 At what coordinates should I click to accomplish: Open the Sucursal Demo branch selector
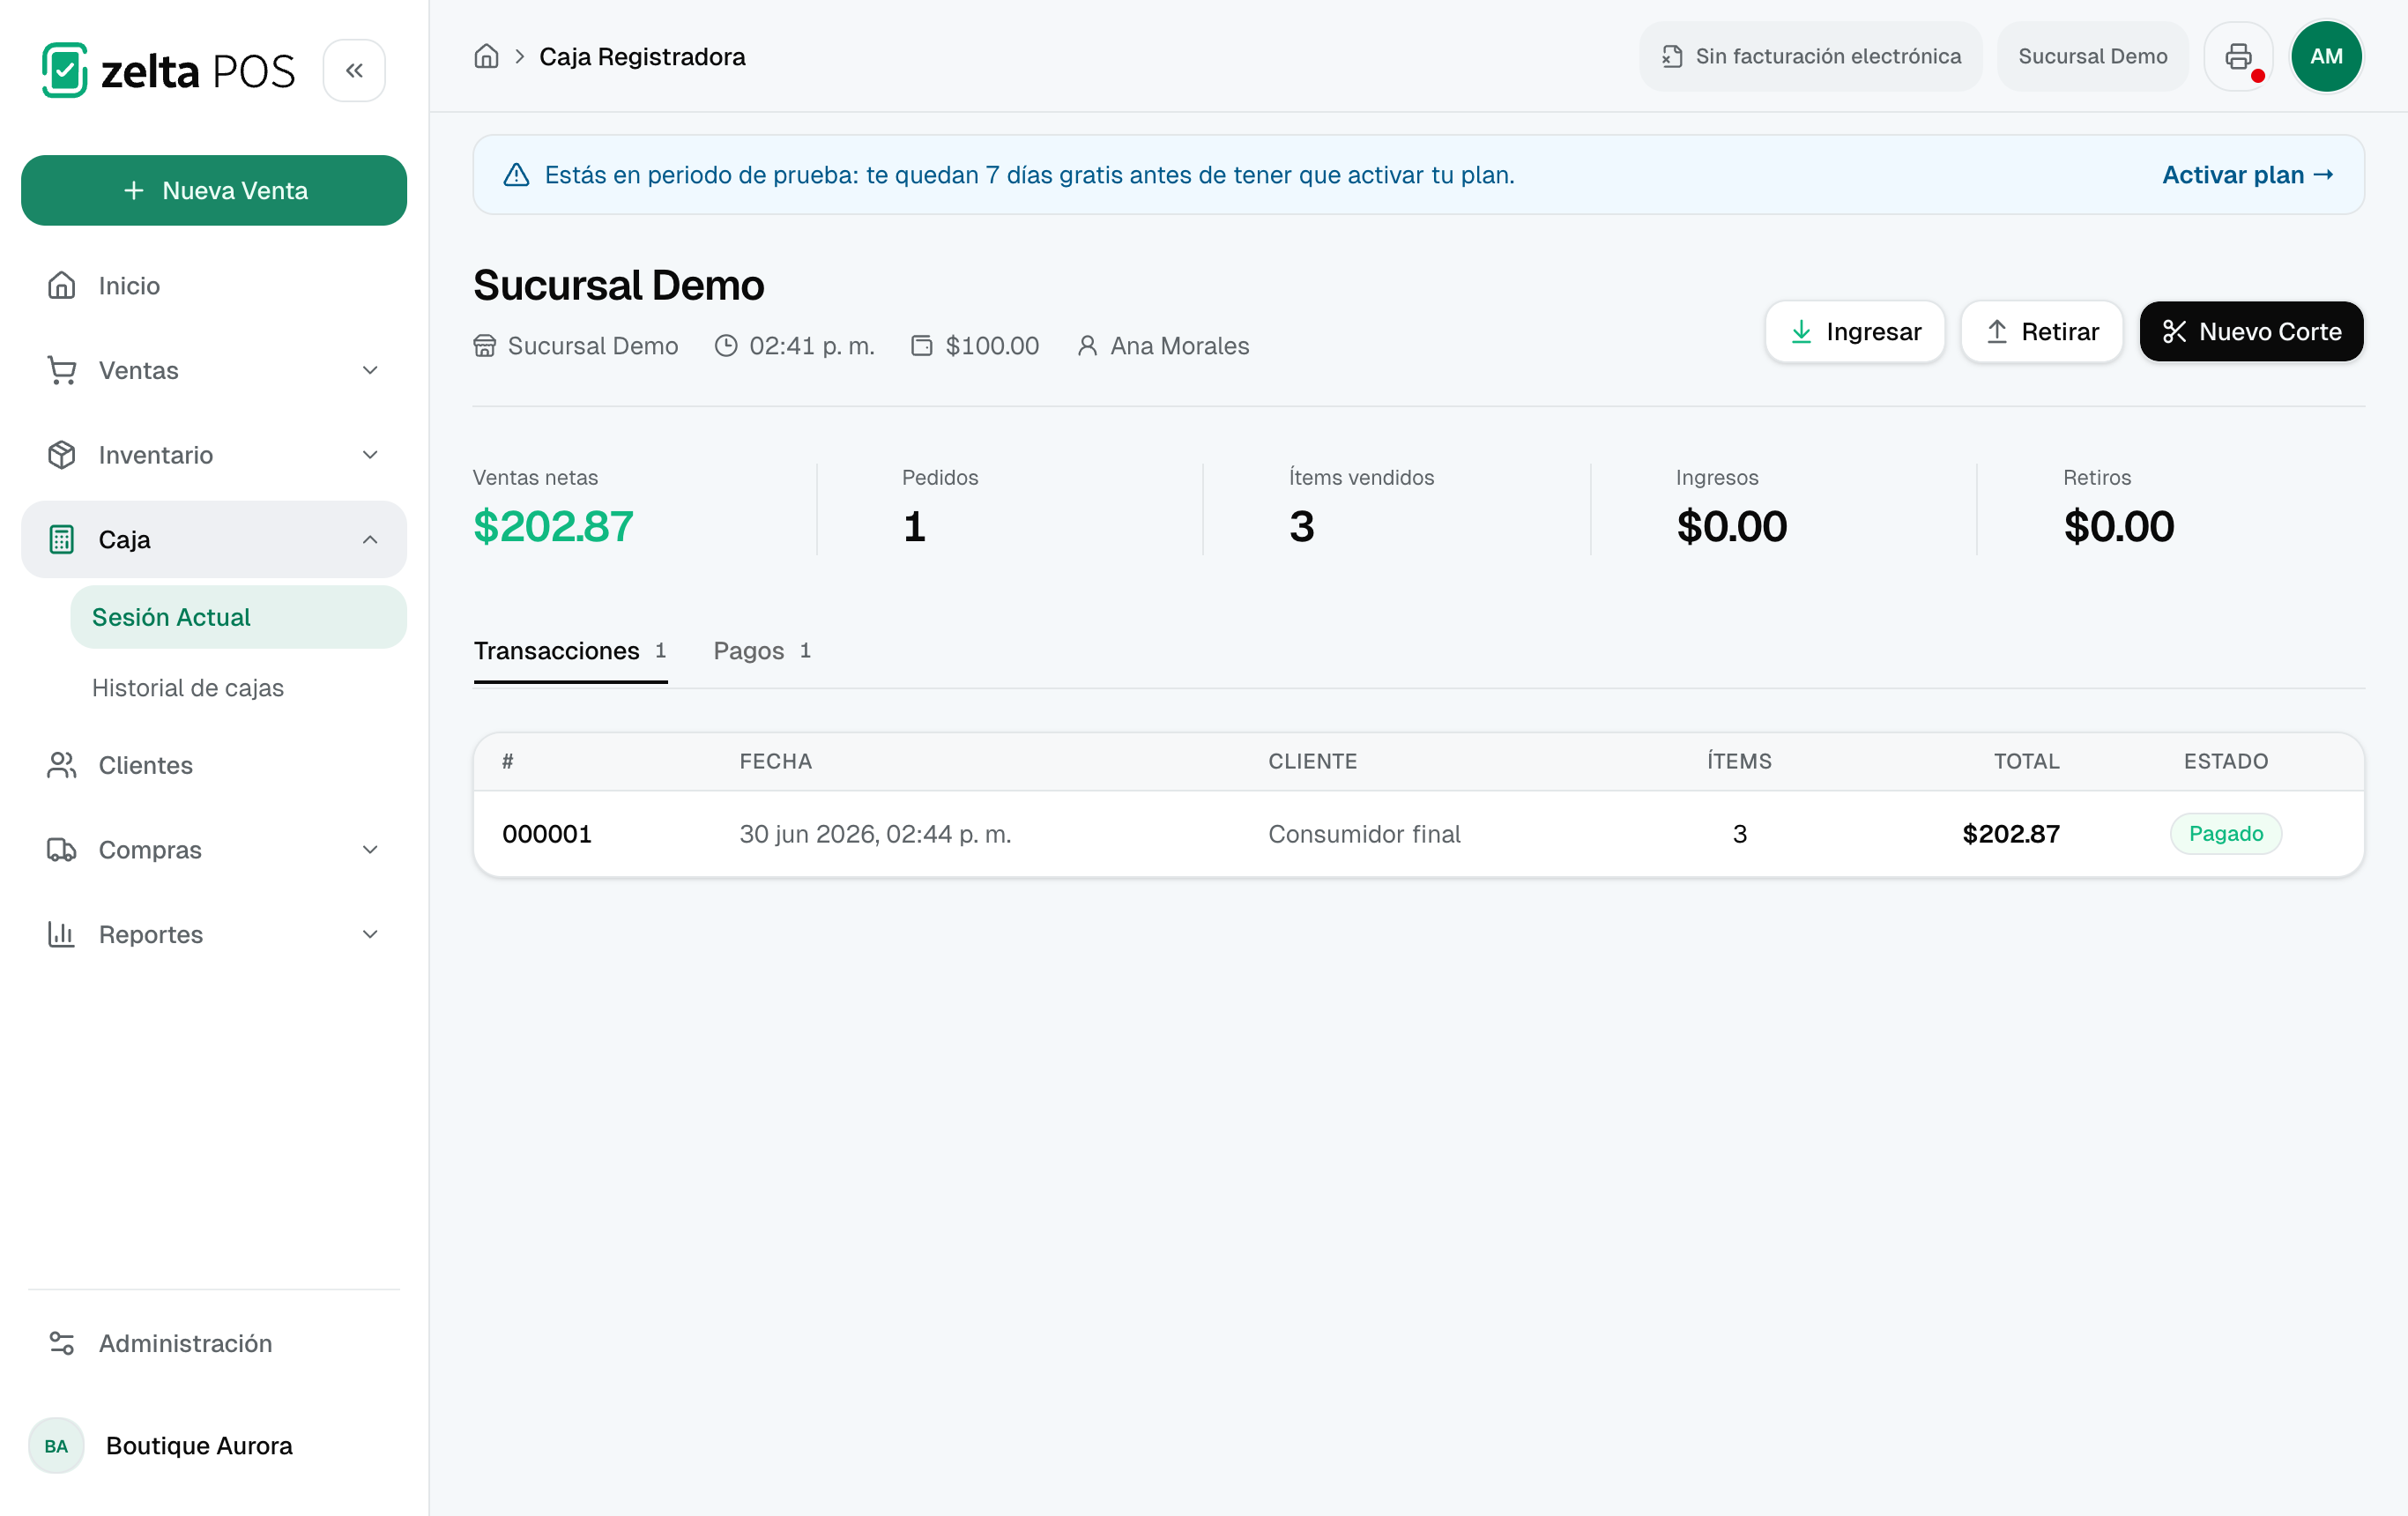click(x=2093, y=56)
